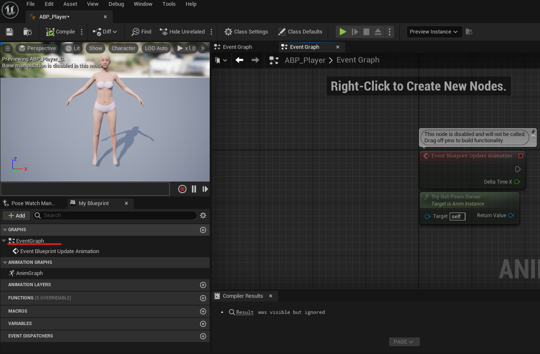Open Class Settings
The height and width of the screenshot is (354, 540).
click(x=246, y=32)
